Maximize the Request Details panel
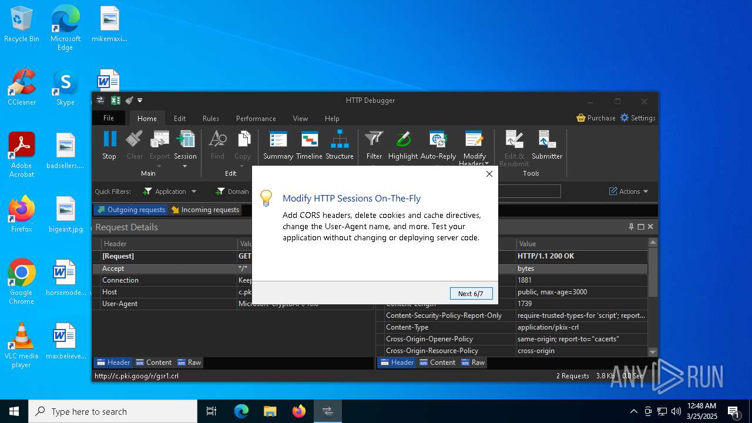This screenshot has width=752, height=423. (x=641, y=227)
